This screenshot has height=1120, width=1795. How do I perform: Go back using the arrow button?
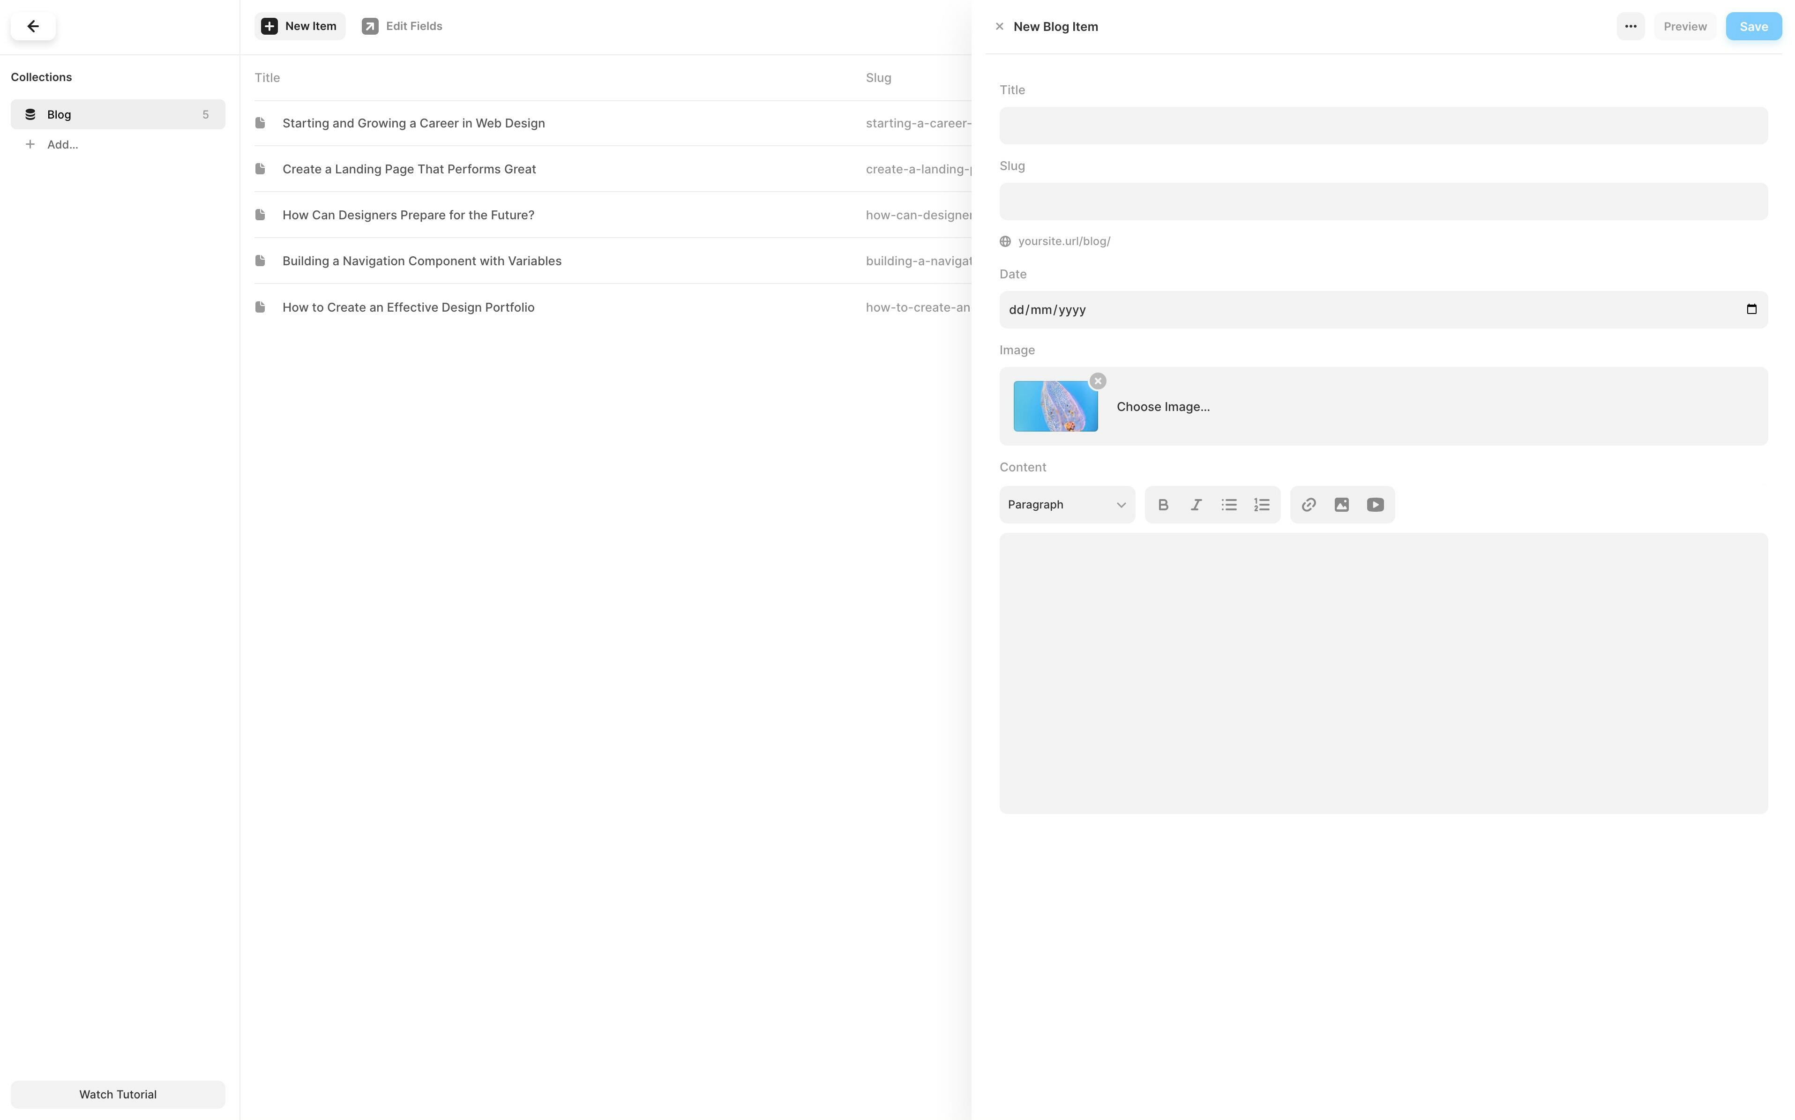click(33, 27)
